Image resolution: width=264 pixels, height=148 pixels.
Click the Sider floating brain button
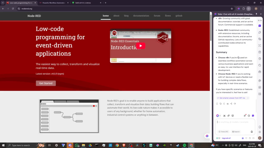coord(207,136)
